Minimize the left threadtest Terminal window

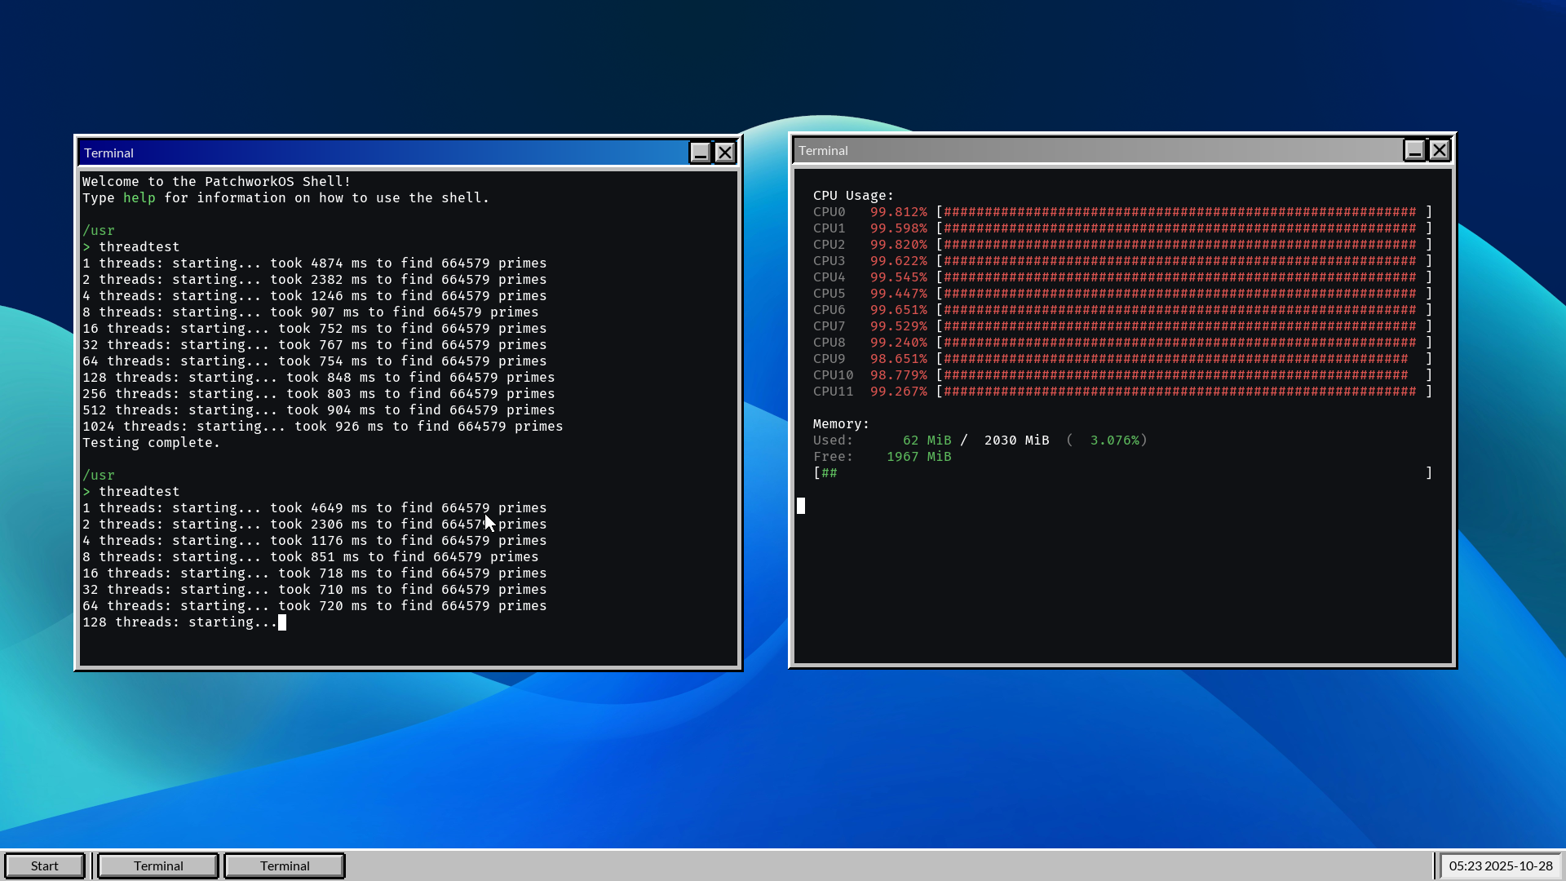coord(700,153)
